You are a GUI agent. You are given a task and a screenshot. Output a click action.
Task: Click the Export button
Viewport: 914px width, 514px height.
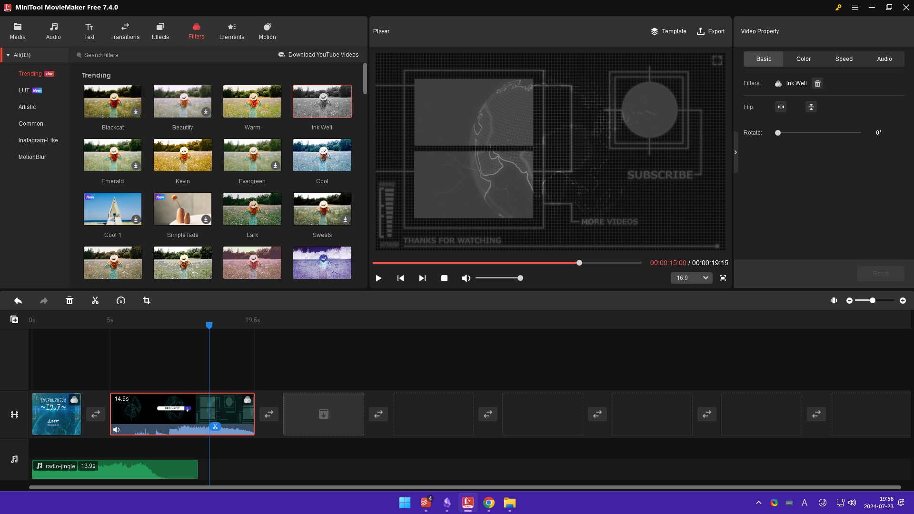click(711, 31)
